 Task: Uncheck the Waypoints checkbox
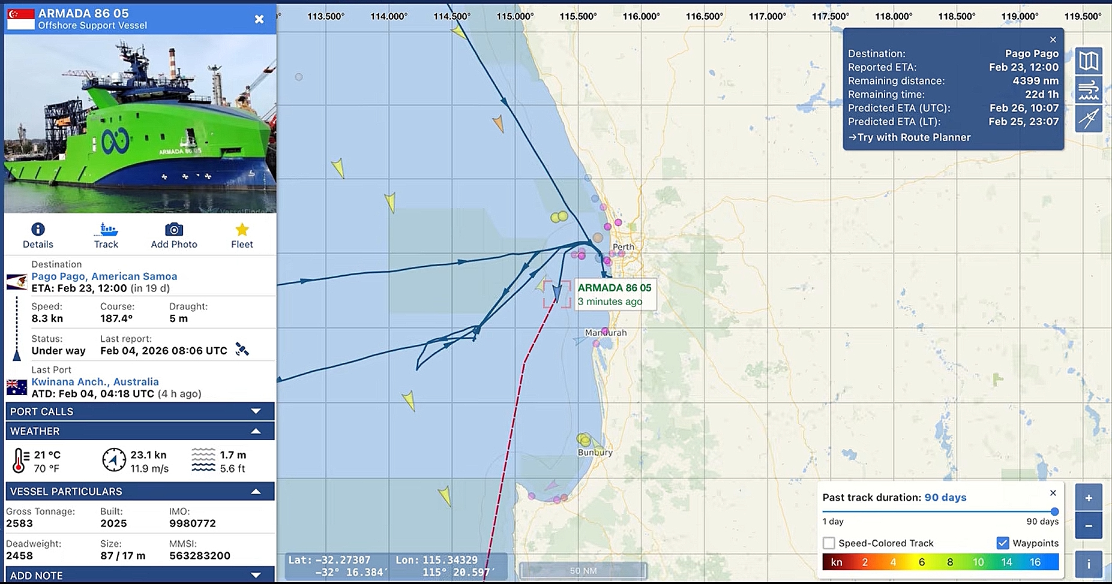click(x=1003, y=543)
